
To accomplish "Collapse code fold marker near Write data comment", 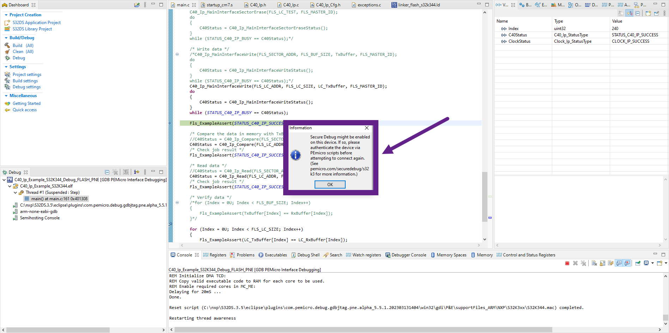I will (x=177, y=54).
